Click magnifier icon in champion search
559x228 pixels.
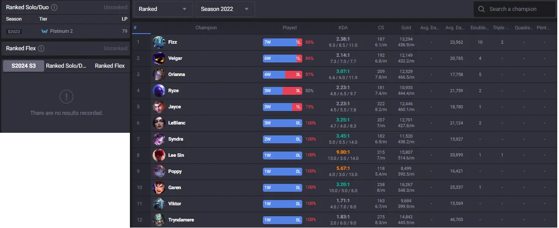point(482,9)
